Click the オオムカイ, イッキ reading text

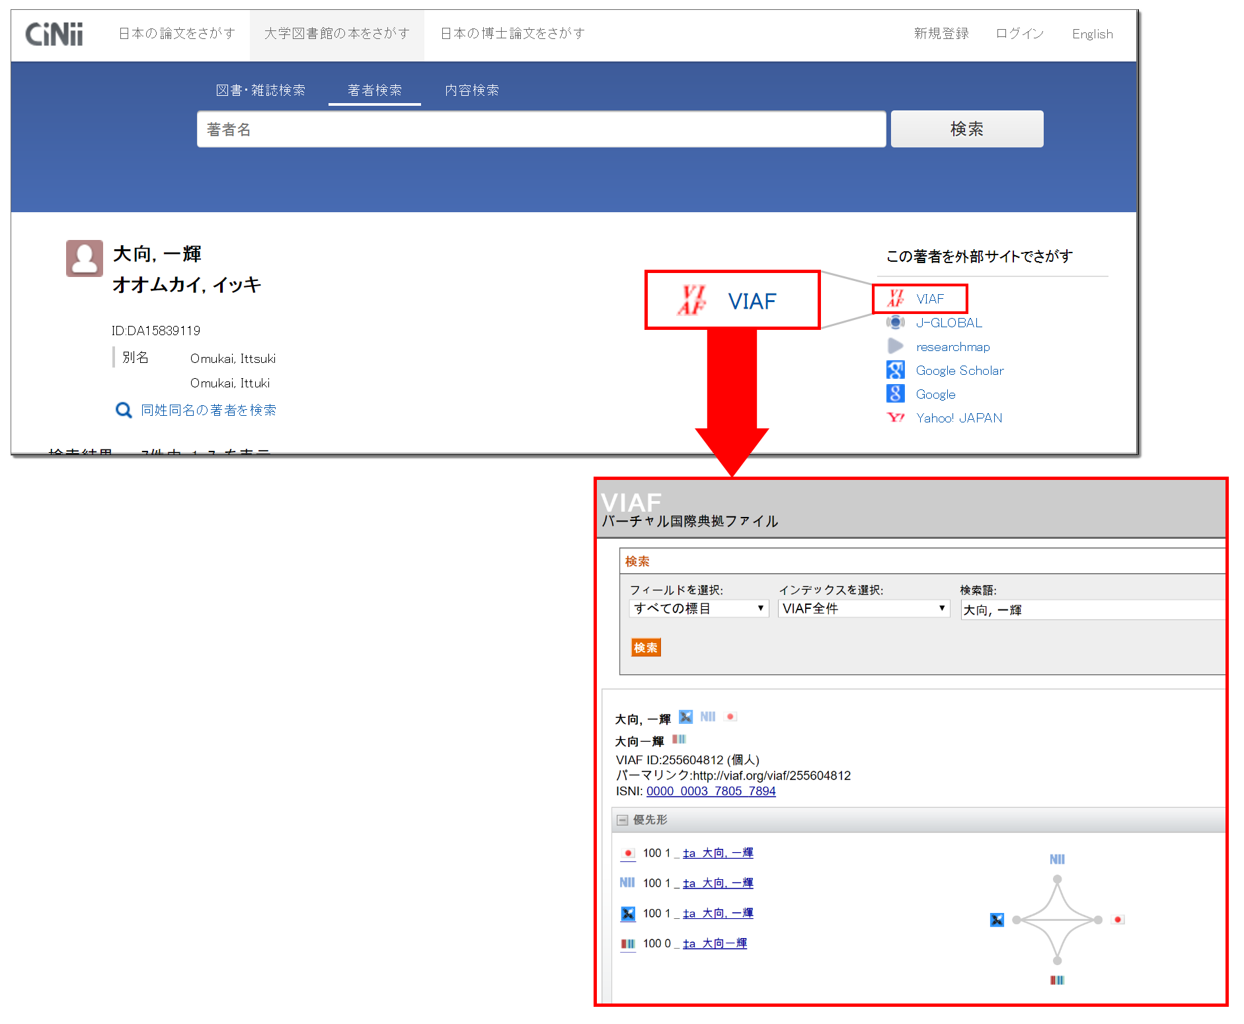[x=187, y=285]
